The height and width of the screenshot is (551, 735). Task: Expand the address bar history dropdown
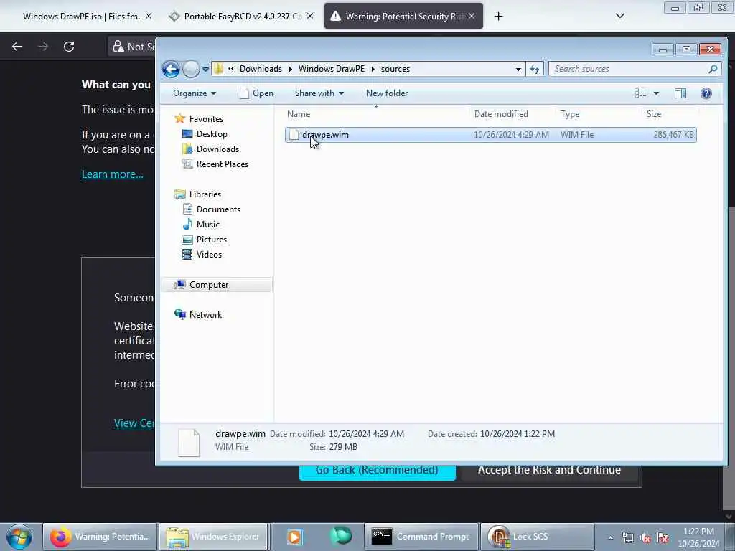(x=518, y=70)
